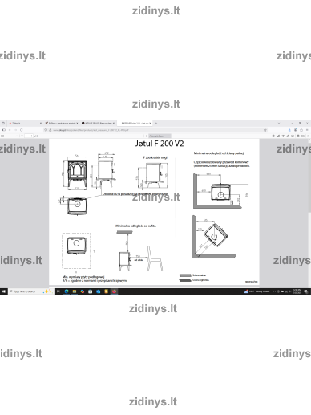Toggle the PDF viewer sidebar
The image size is (311, 415).
(x=2, y=136)
